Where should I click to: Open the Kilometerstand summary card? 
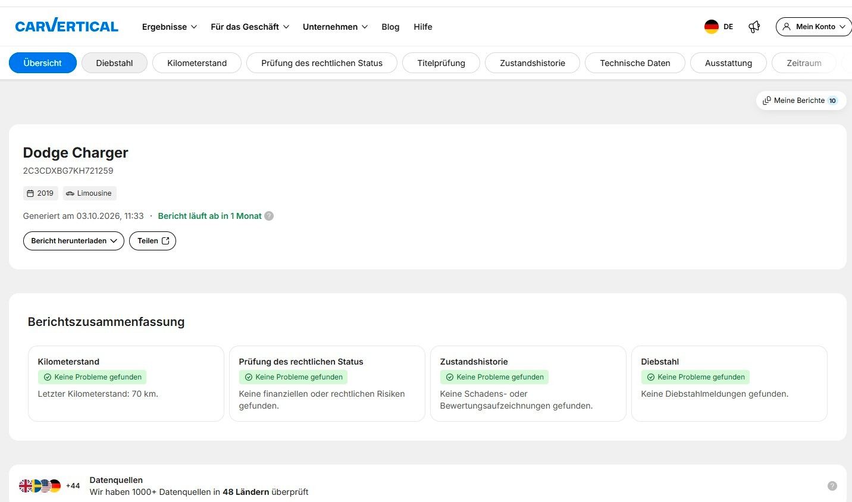click(x=126, y=384)
